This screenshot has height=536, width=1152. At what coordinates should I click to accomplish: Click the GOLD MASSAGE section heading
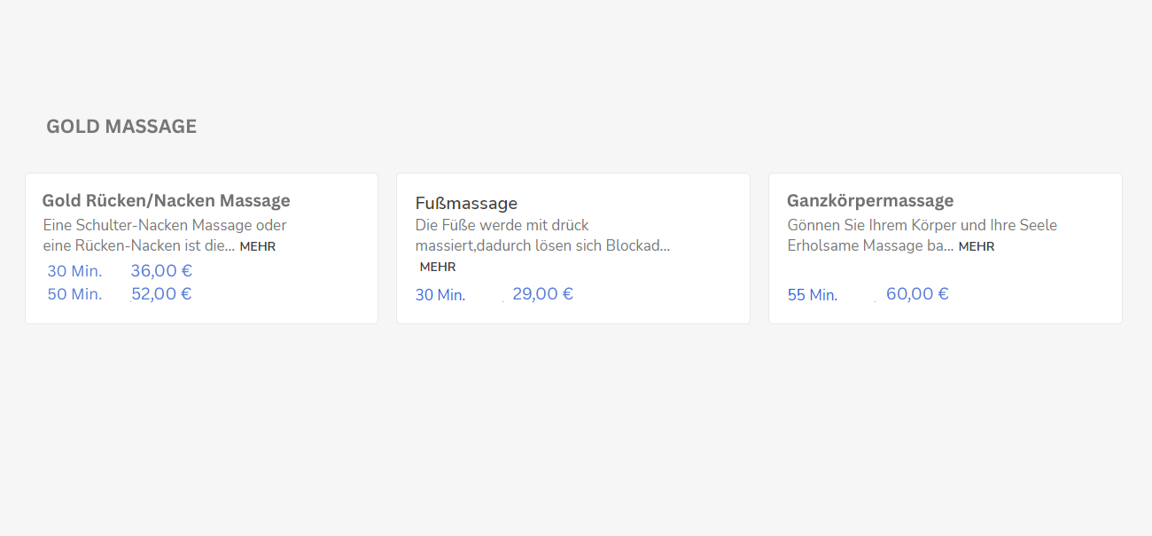tap(121, 127)
